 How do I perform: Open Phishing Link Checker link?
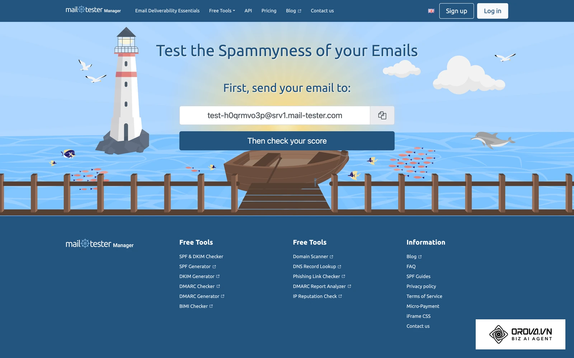click(x=319, y=276)
